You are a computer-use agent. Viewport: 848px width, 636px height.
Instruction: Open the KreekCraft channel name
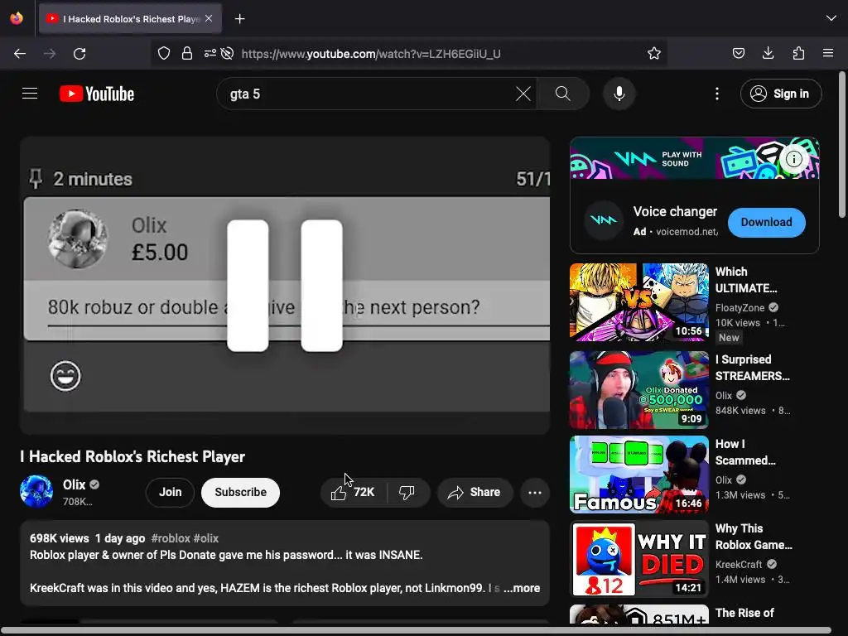739,564
